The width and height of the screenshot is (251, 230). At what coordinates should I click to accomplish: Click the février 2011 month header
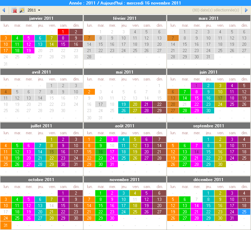(x=125, y=18)
